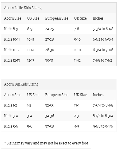The image size is (117, 150).
Task: Click the Kid's 11-12 Acorn size cell
Action: click(x=12, y=50)
